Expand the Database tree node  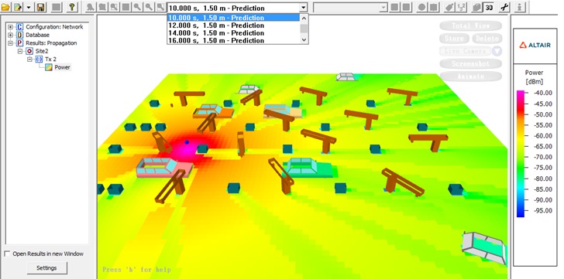pyautogui.click(x=10, y=35)
